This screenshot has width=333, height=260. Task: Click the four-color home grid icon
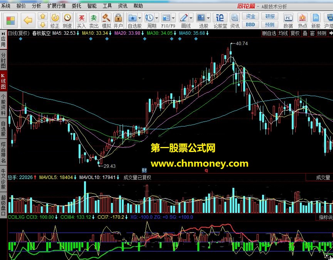(10, 20)
